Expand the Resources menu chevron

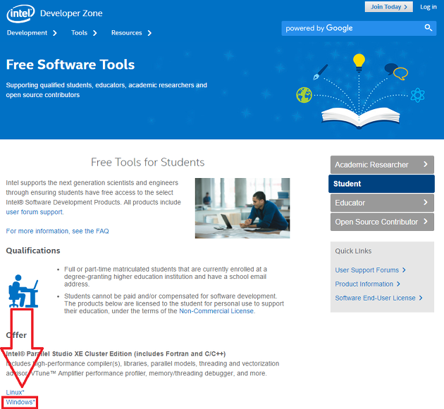click(149, 33)
